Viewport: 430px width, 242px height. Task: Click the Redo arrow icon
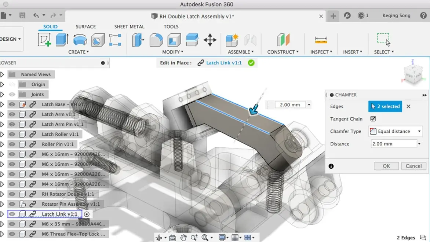(53, 15)
